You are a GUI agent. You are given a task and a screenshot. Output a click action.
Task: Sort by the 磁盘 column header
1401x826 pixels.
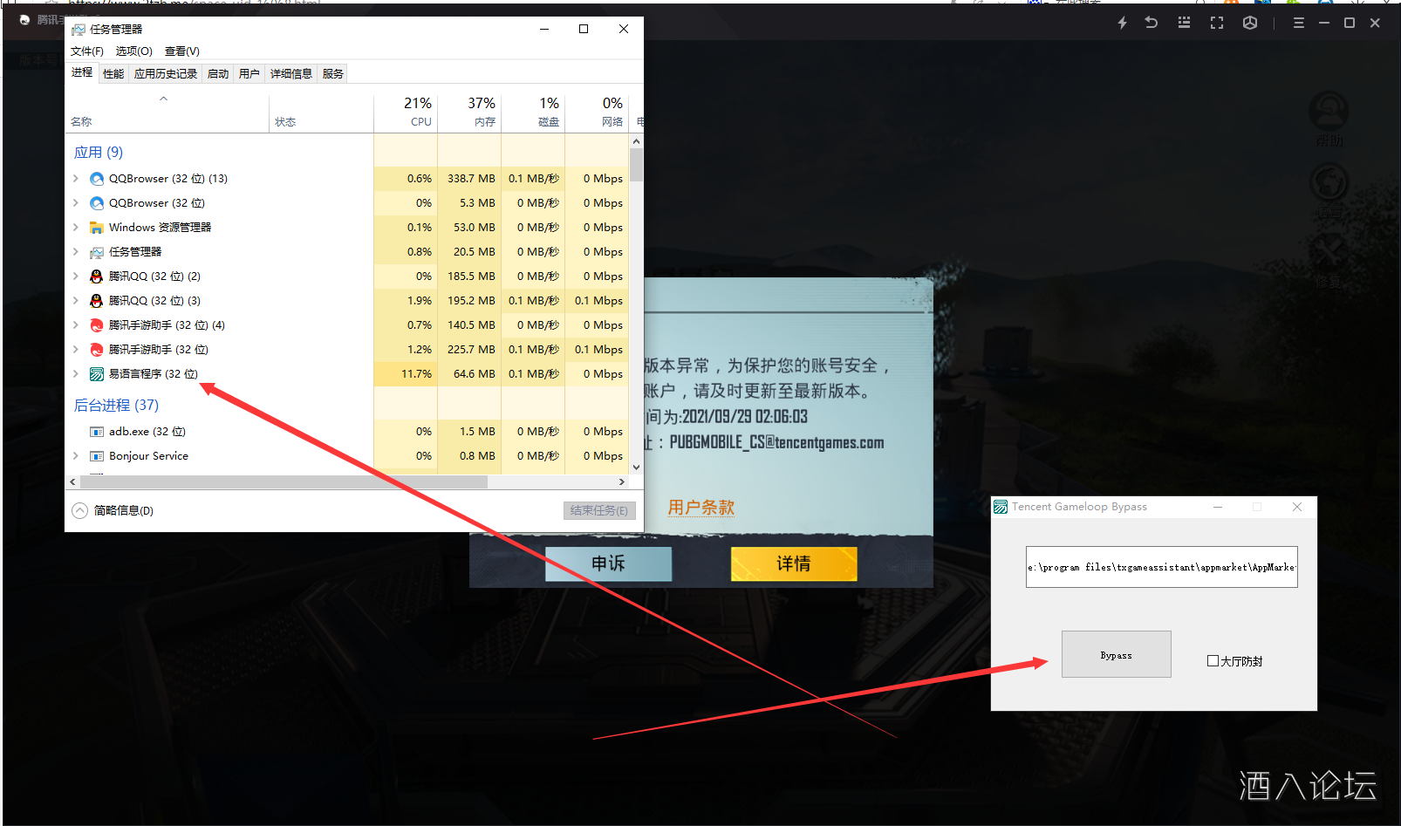(533, 113)
